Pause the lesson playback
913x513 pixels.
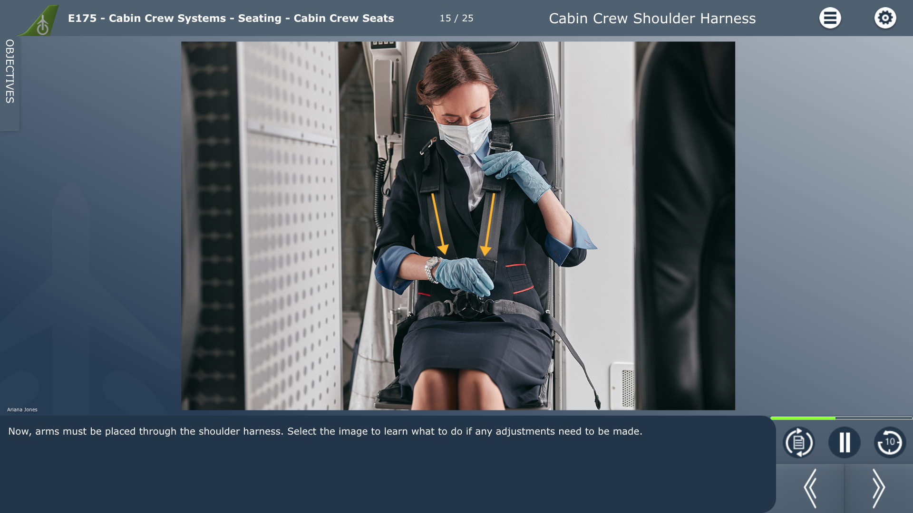(x=844, y=442)
